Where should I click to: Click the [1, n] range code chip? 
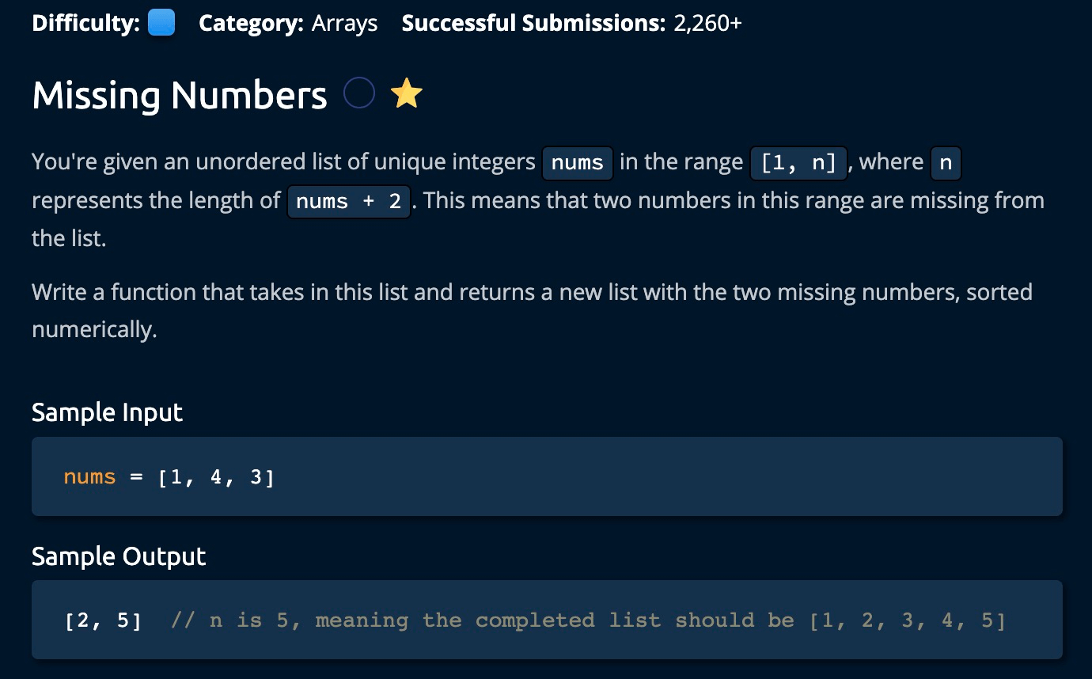(x=798, y=163)
